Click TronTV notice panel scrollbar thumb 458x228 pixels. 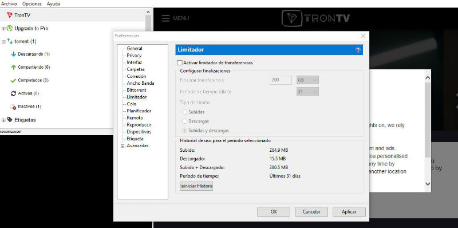click(428, 120)
